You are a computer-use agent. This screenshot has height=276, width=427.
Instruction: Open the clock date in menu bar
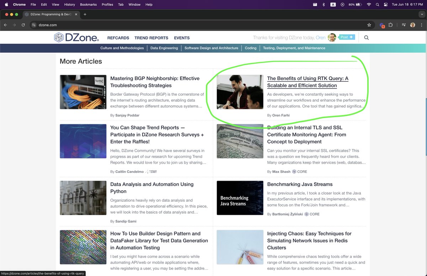click(x=407, y=4)
